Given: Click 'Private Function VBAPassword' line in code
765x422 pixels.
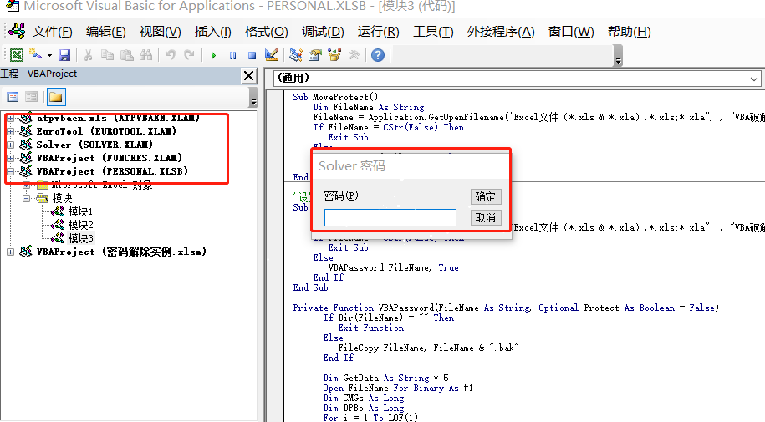Looking at the screenshot, I should tap(506, 308).
